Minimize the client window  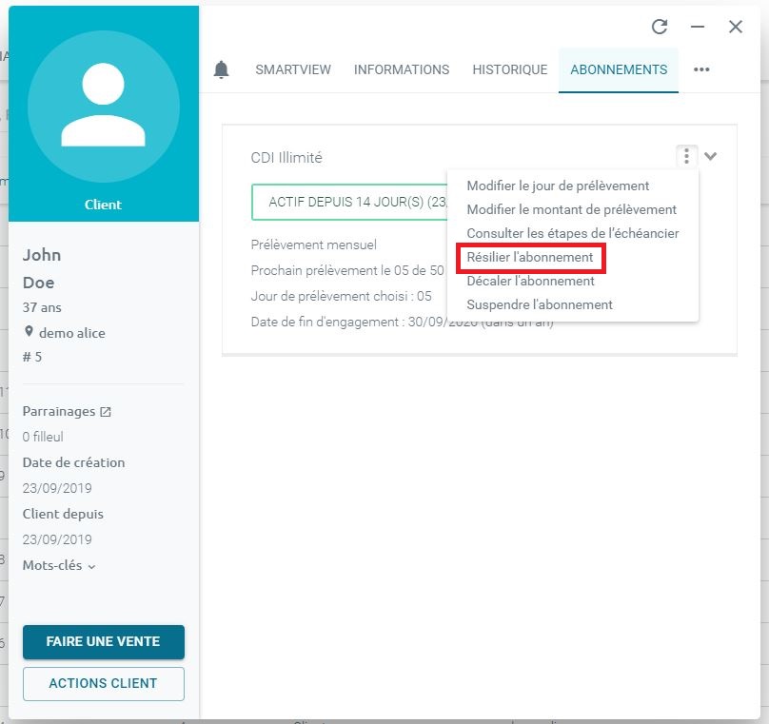[698, 27]
